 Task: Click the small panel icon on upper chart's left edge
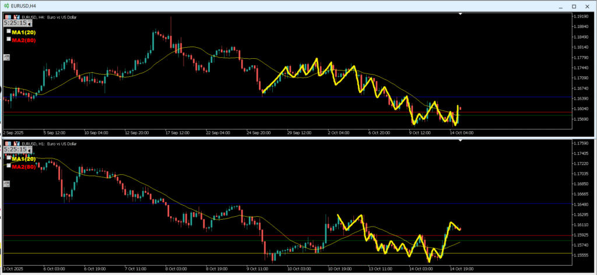pos(6,57)
